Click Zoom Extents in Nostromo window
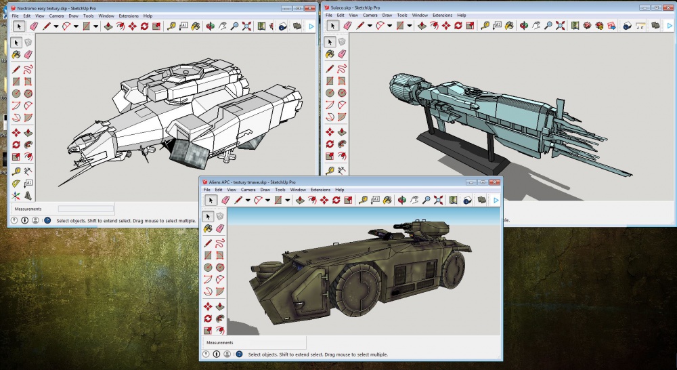The image size is (677, 370). coord(246,26)
